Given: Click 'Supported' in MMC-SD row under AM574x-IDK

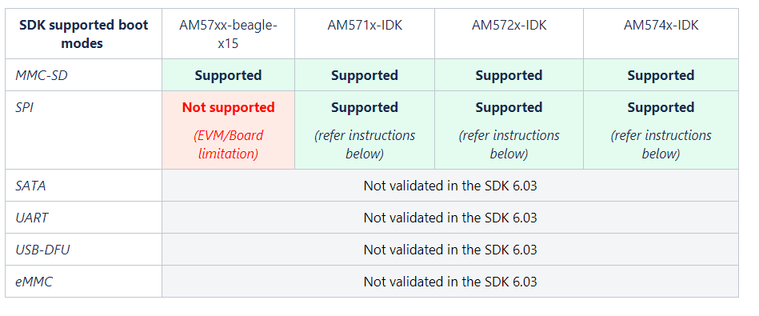Looking at the screenshot, I should click(x=661, y=75).
